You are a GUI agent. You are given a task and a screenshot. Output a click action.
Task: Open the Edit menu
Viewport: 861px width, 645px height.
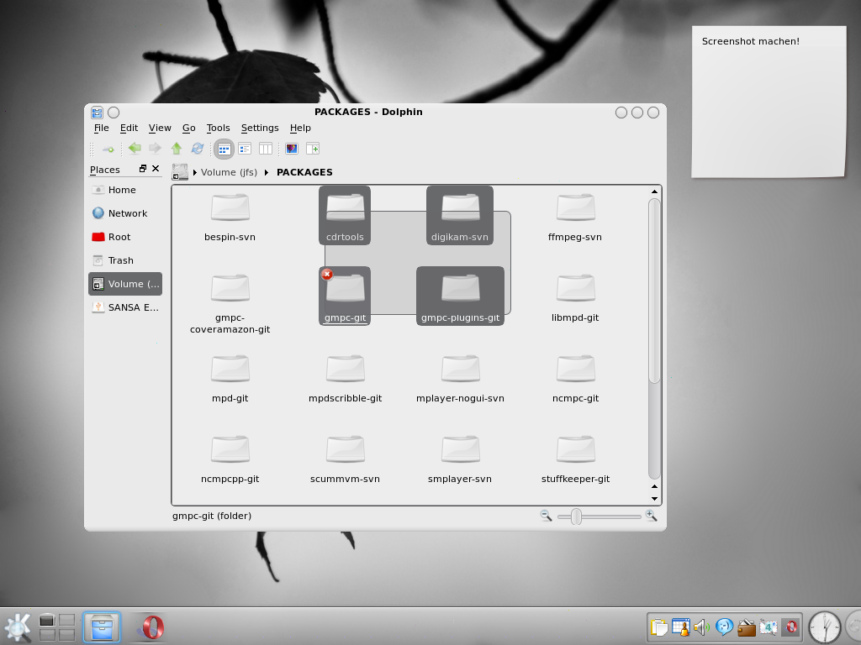129,128
